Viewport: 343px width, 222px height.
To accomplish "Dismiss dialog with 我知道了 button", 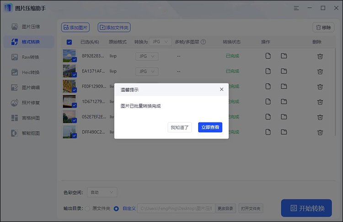I will coord(180,127).
